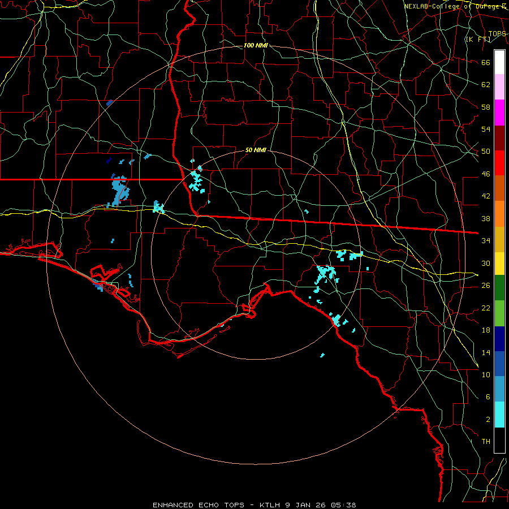Screen dimensions: 509x509
Task: Click the gold 38 kft legend swatch
Action: [499, 239]
